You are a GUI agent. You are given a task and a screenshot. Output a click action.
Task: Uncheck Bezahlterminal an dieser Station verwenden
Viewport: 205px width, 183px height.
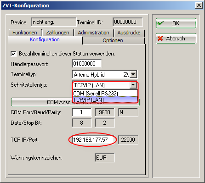point(13,54)
